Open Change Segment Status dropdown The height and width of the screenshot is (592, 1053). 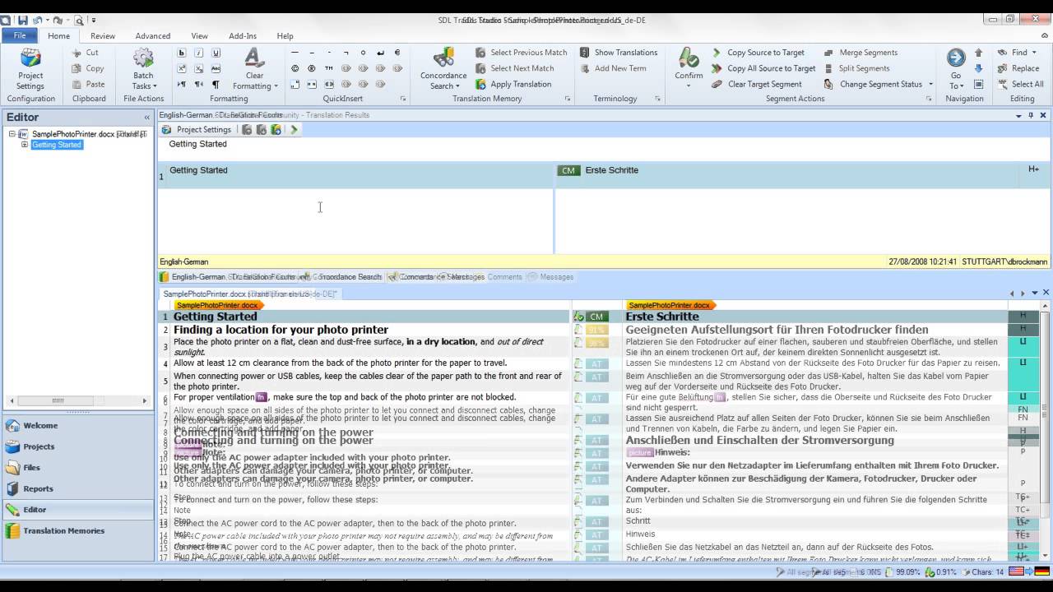879,84
